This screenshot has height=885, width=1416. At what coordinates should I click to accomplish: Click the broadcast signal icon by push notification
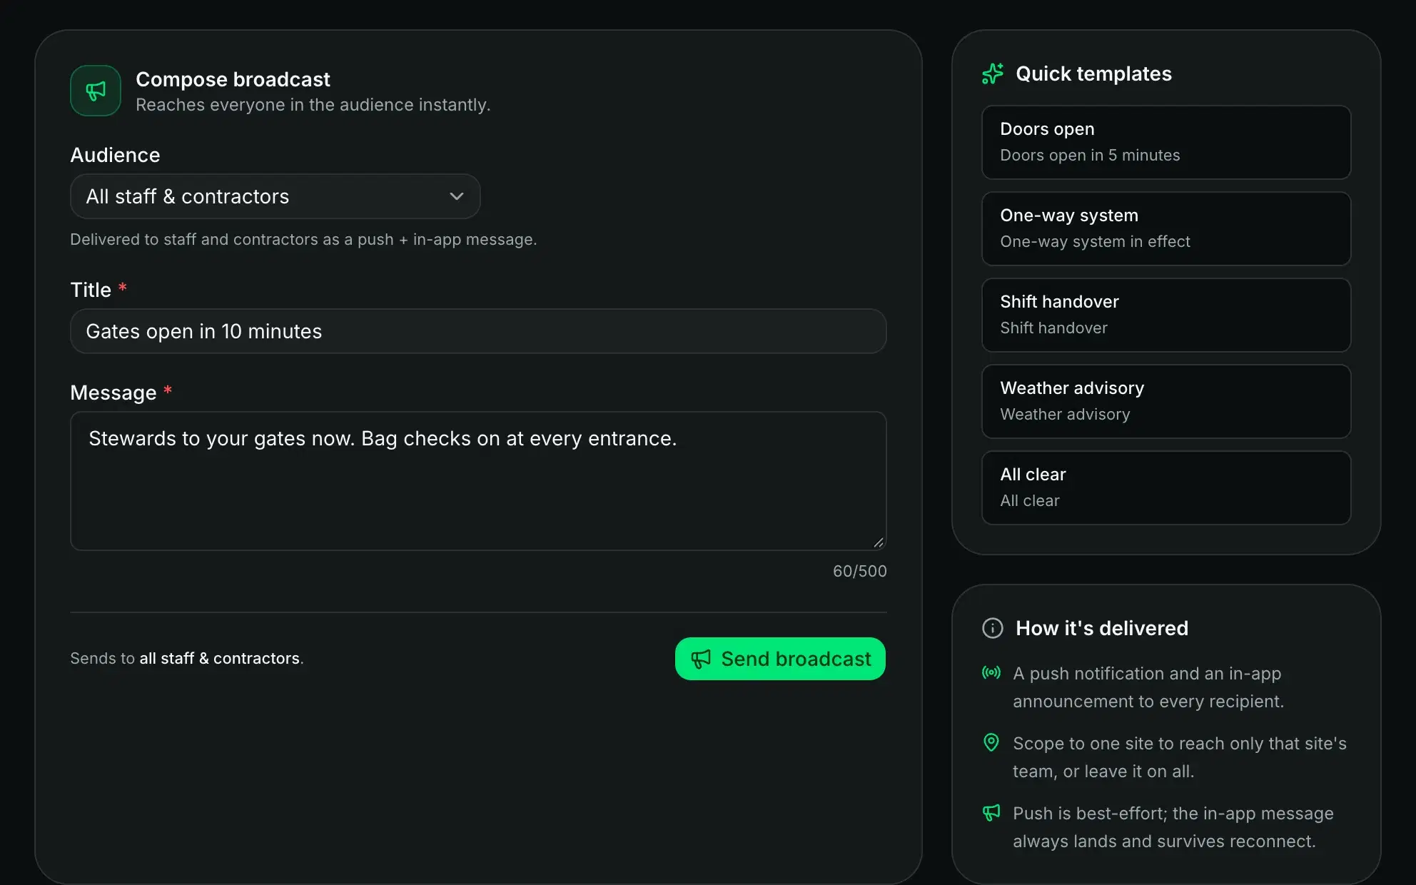pos(991,672)
